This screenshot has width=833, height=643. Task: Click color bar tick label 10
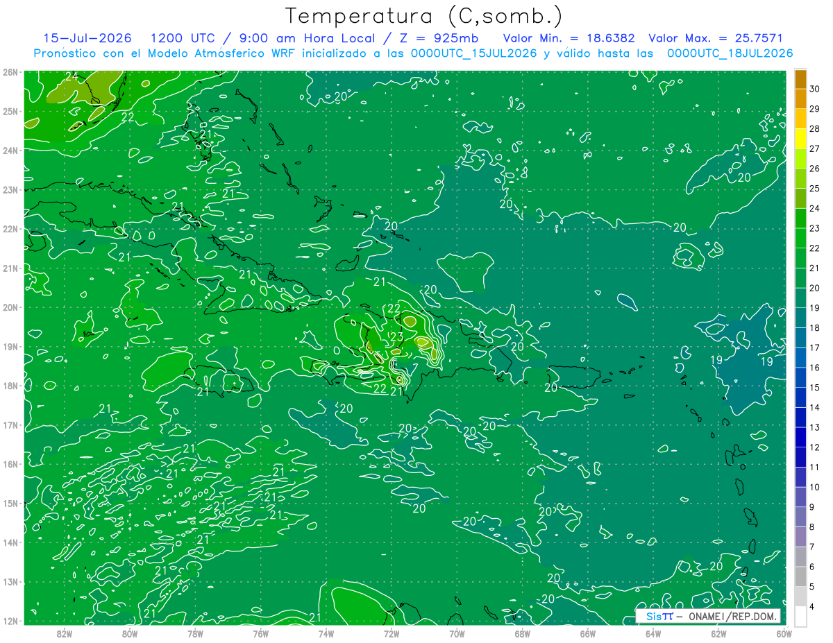point(815,487)
